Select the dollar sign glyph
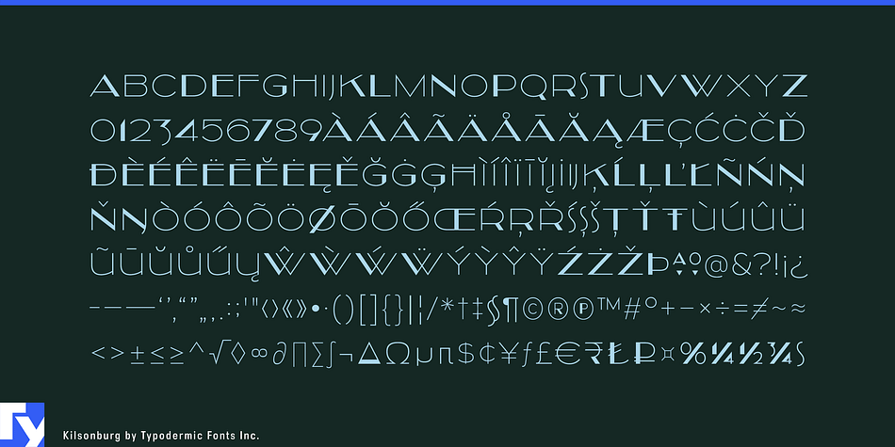Viewport: 895px width, 447px height. (x=466, y=354)
